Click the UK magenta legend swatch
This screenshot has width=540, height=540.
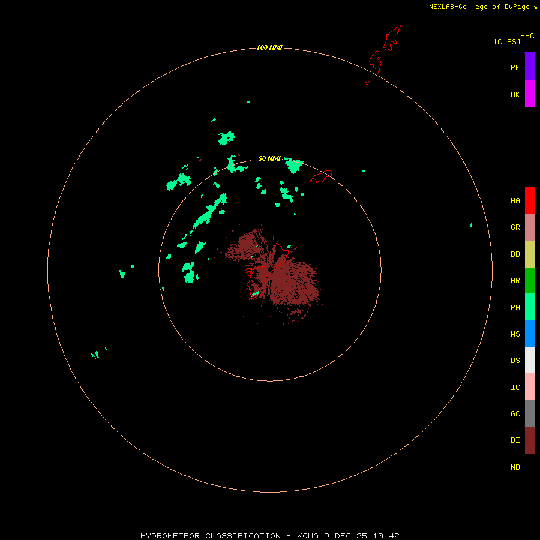pos(530,94)
